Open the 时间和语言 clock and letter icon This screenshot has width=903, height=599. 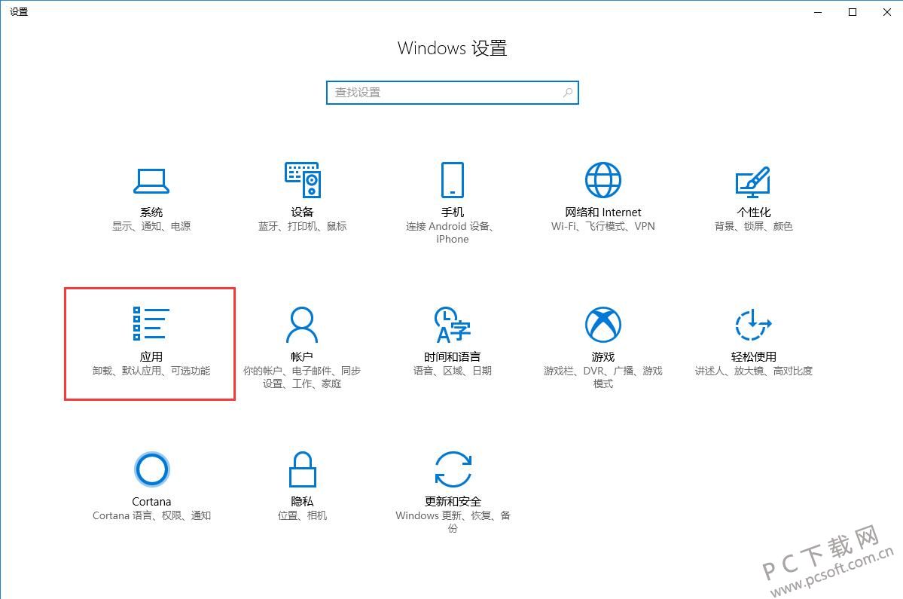(453, 325)
